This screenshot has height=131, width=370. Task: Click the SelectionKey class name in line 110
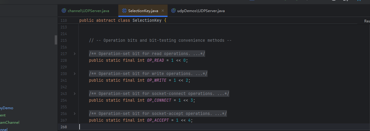coord(147,21)
